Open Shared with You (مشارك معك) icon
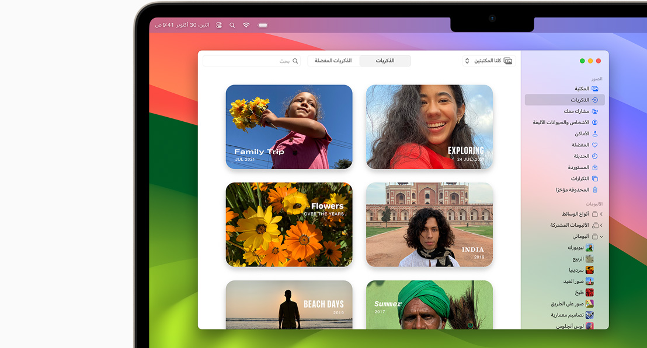 click(594, 111)
